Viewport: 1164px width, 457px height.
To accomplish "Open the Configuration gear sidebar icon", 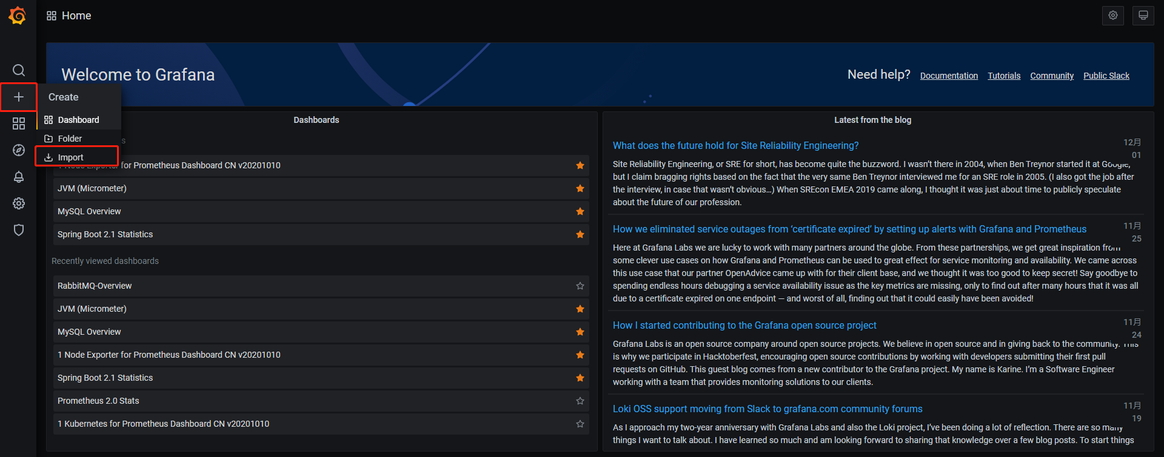I will pos(19,203).
